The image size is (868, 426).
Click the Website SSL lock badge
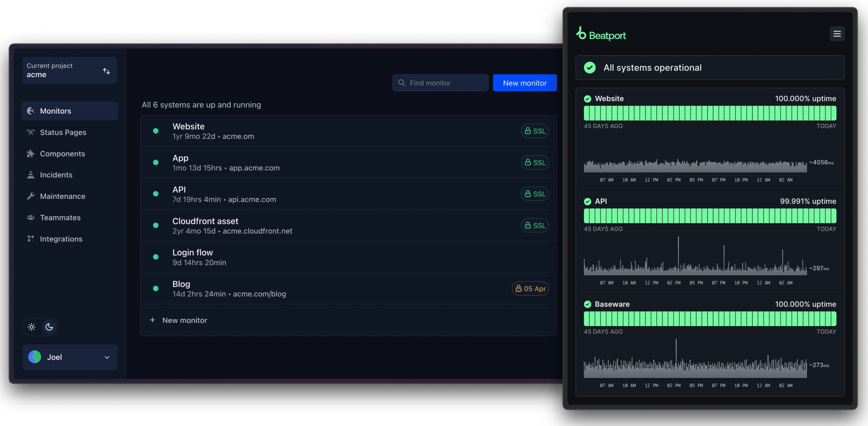point(535,131)
